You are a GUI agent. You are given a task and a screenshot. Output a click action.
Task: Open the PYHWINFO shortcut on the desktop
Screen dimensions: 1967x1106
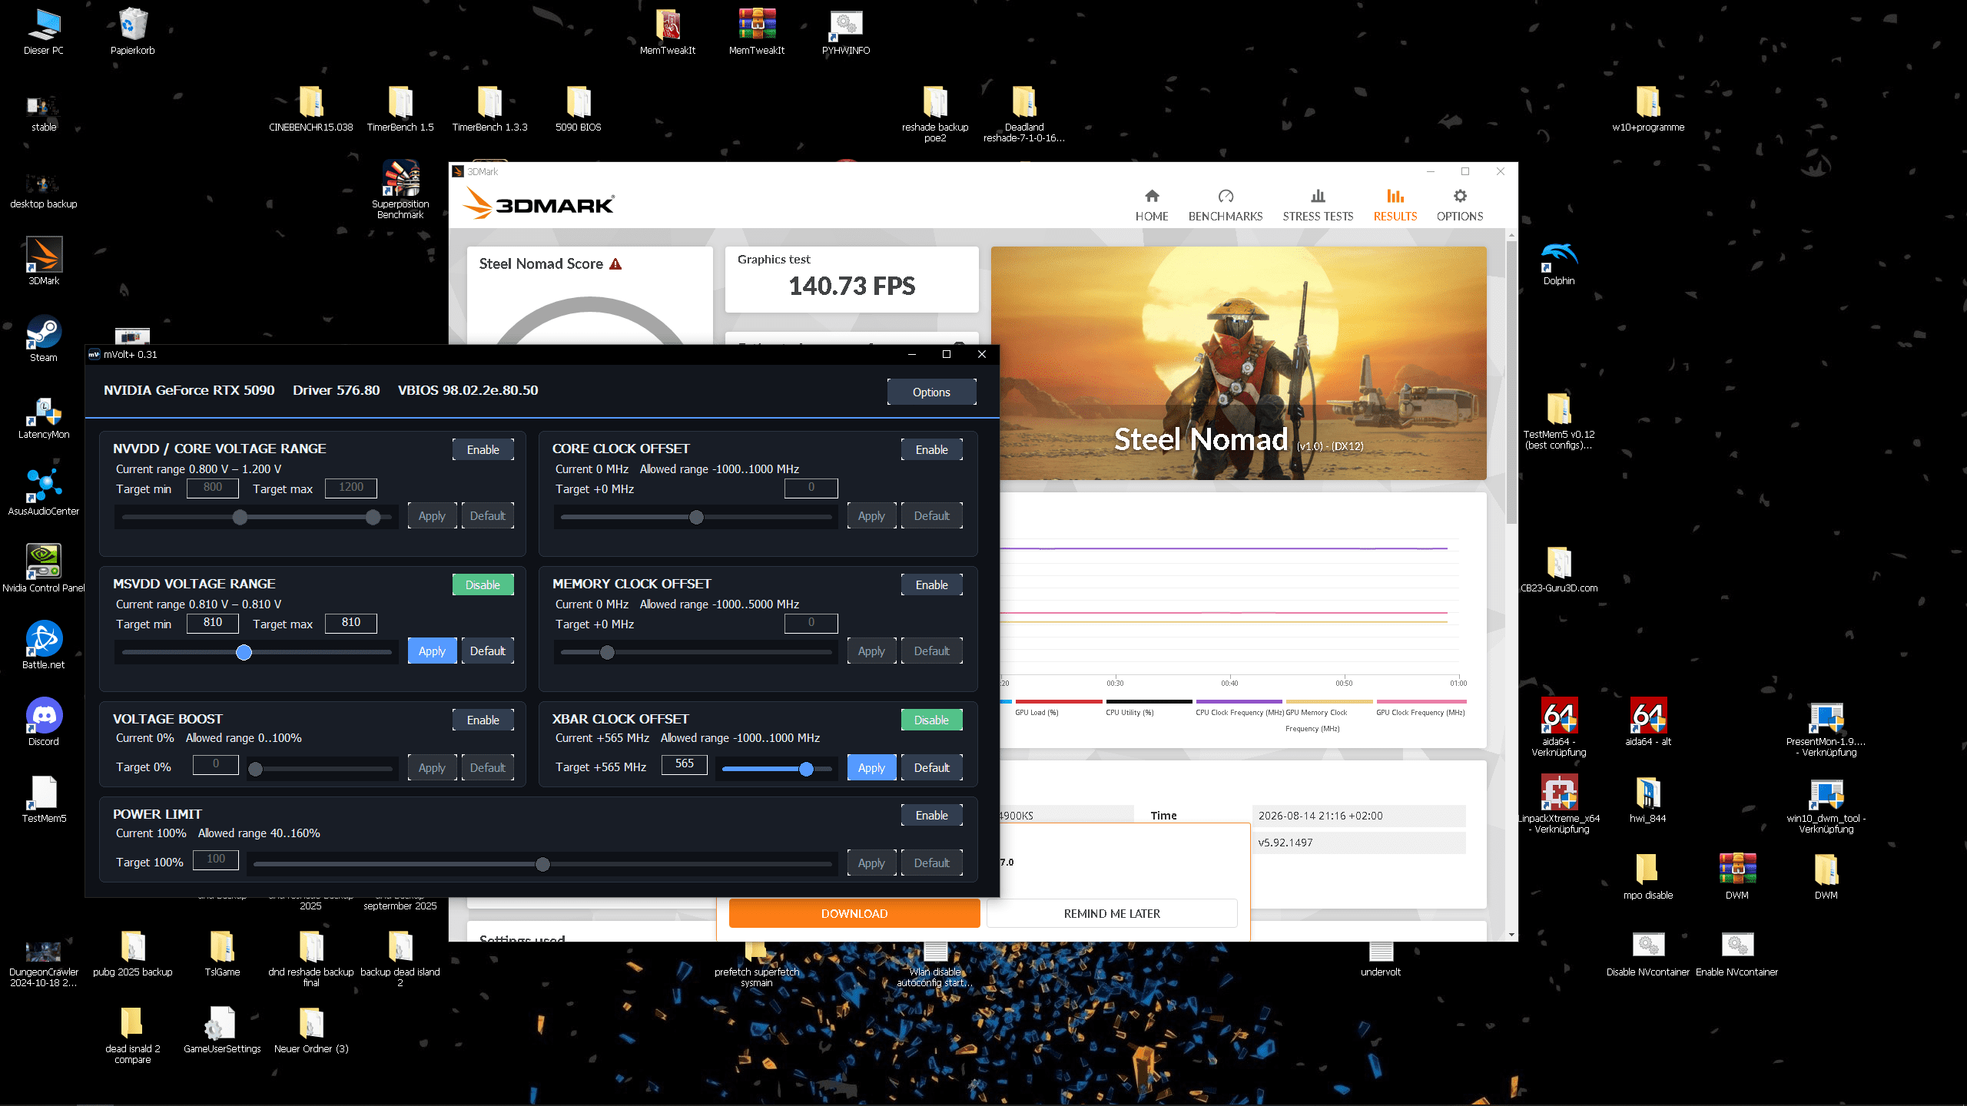click(x=846, y=31)
